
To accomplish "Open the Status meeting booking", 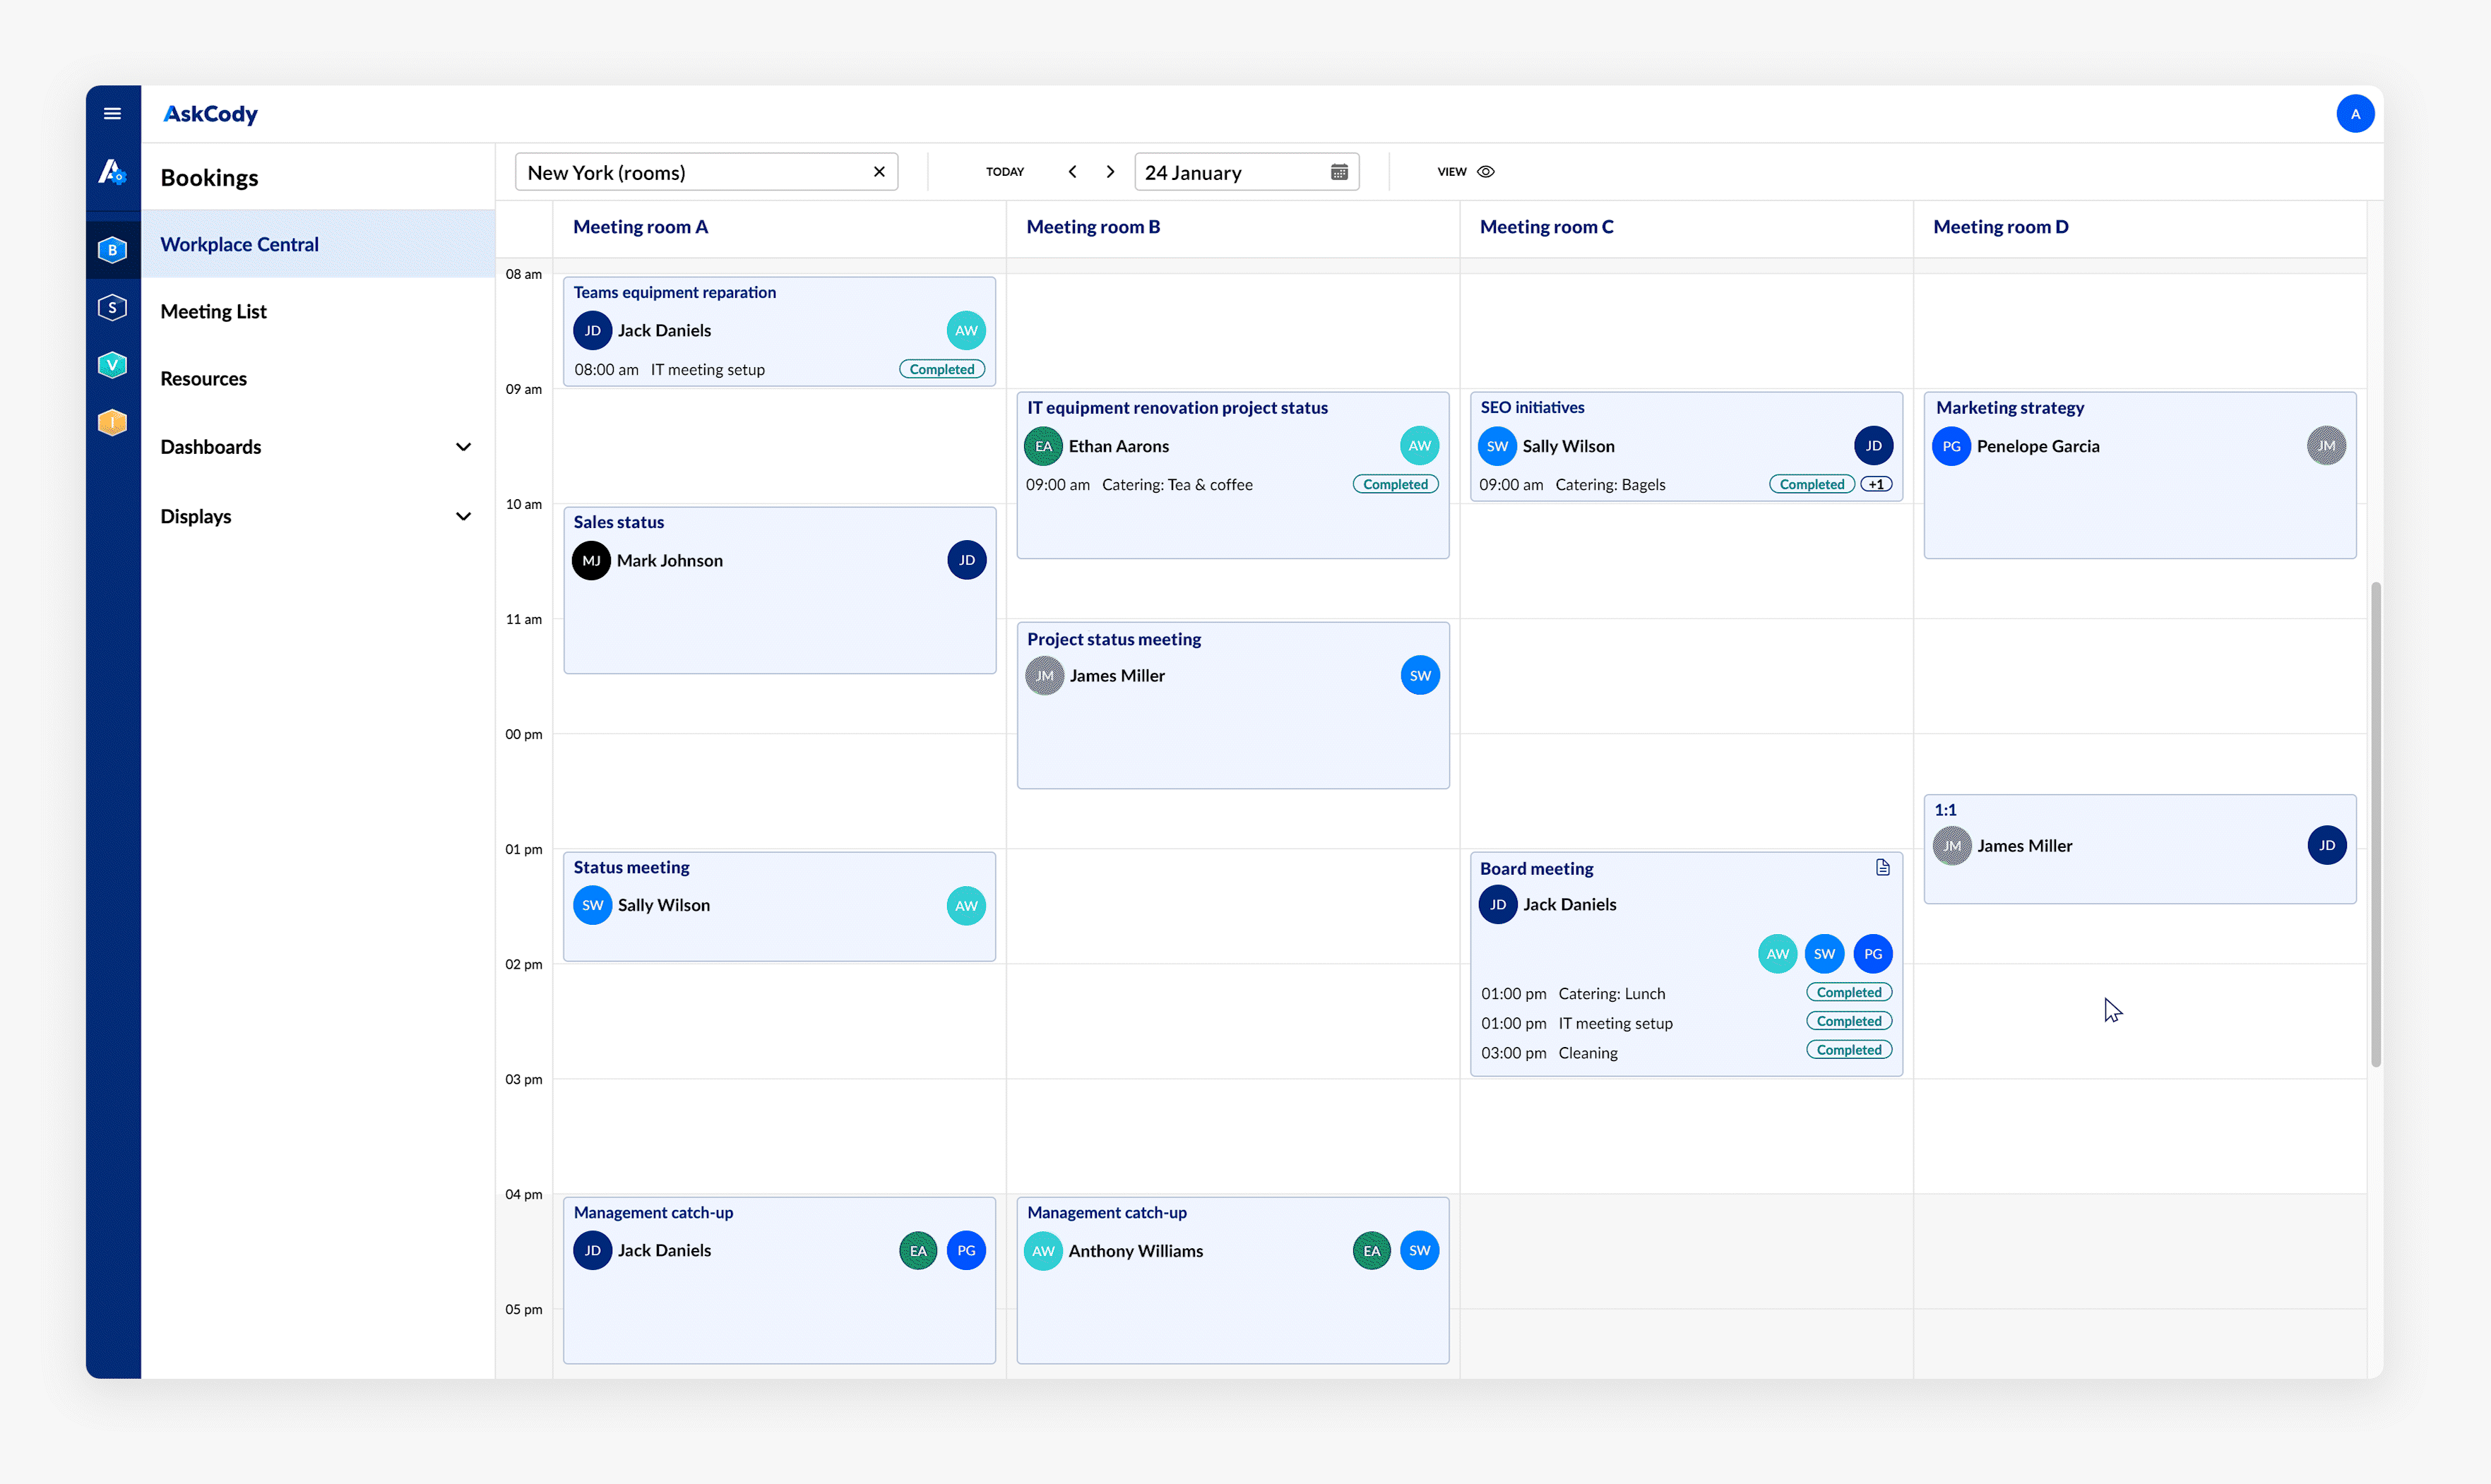I will [779, 906].
